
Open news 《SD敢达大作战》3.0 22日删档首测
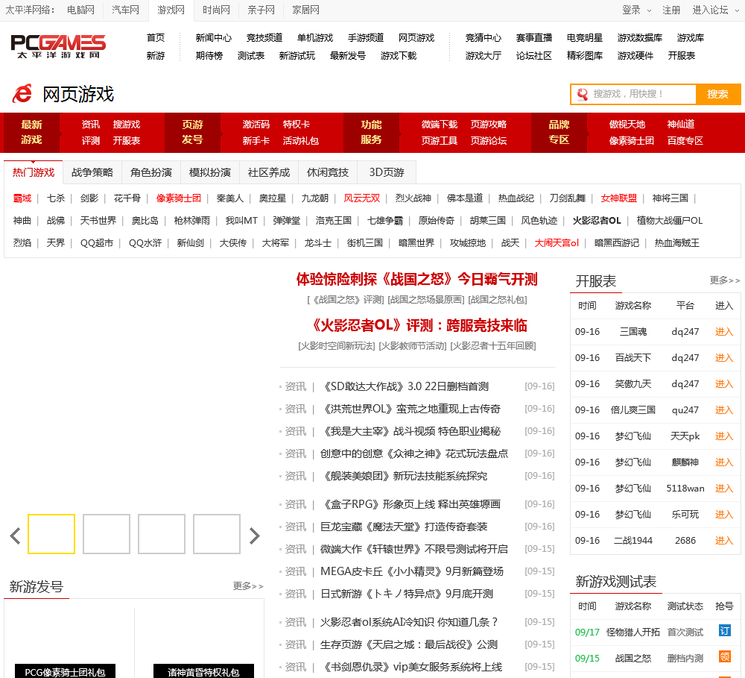tap(405, 386)
